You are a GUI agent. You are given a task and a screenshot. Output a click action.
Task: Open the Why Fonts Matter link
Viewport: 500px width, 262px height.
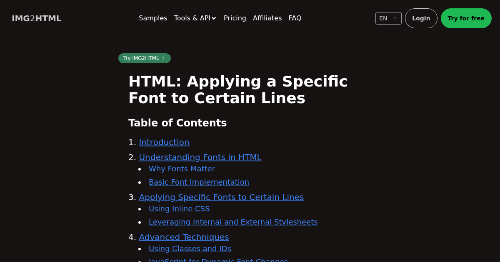point(182,169)
